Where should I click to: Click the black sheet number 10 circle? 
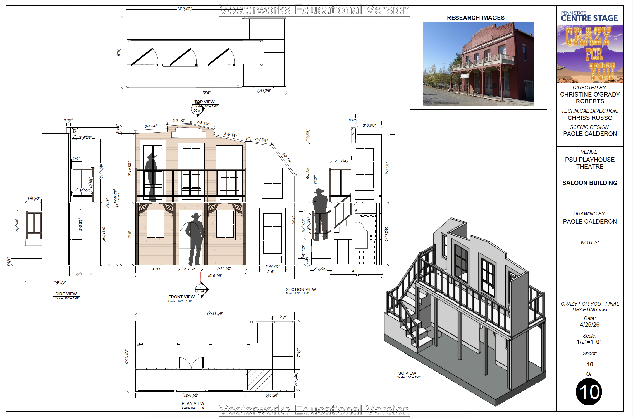(589, 392)
